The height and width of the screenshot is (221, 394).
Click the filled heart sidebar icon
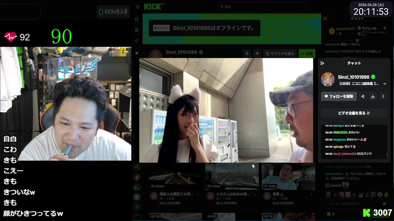click(x=137, y=53)
